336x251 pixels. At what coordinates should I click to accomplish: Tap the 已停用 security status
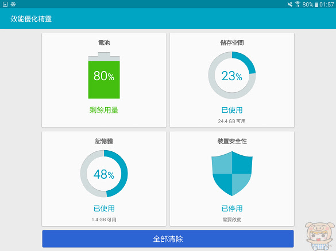(x=232, y=209)
